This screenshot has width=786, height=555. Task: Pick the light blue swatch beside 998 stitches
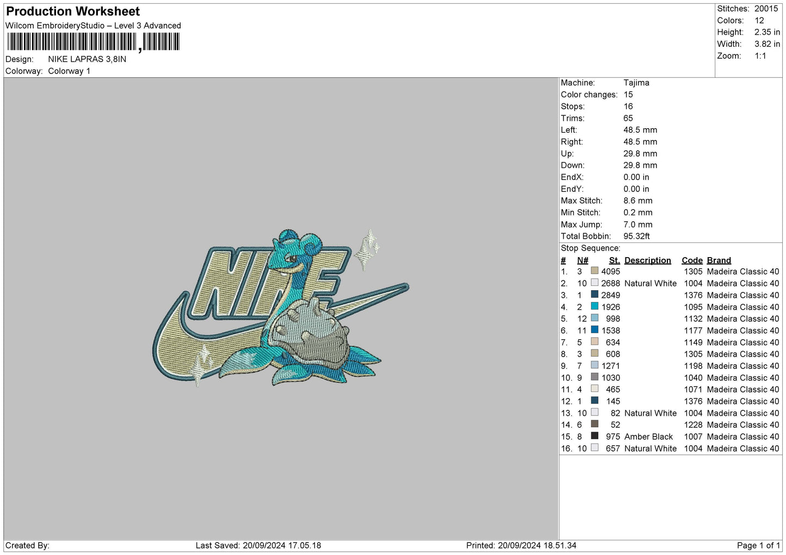(x=595, y=319)
